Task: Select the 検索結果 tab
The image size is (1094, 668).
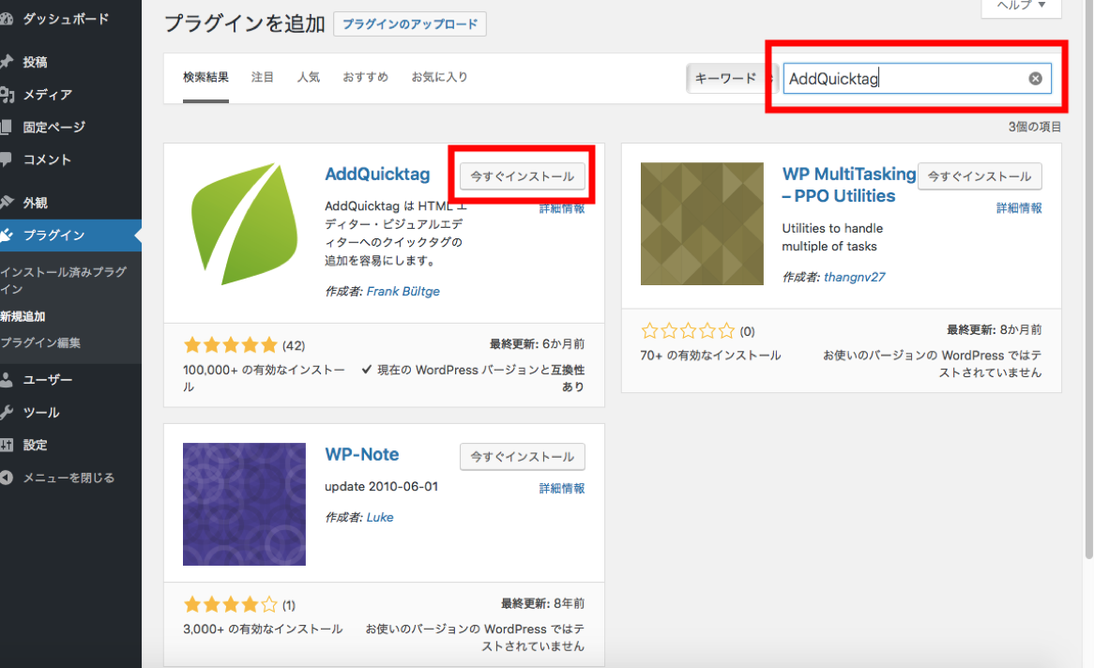Action: click(x=205, y=77)
